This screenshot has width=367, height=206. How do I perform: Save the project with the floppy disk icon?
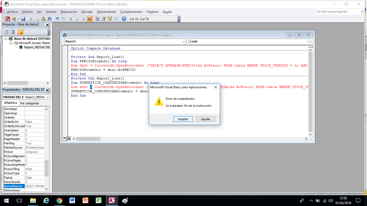pyautogui.click(x=23, y=19)
